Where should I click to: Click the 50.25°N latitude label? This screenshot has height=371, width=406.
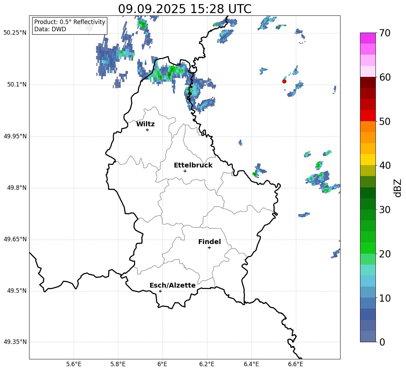tap(15, 33)
